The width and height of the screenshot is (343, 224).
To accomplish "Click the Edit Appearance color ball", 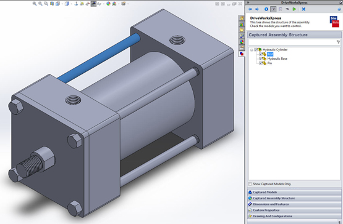I will (109, 4).
